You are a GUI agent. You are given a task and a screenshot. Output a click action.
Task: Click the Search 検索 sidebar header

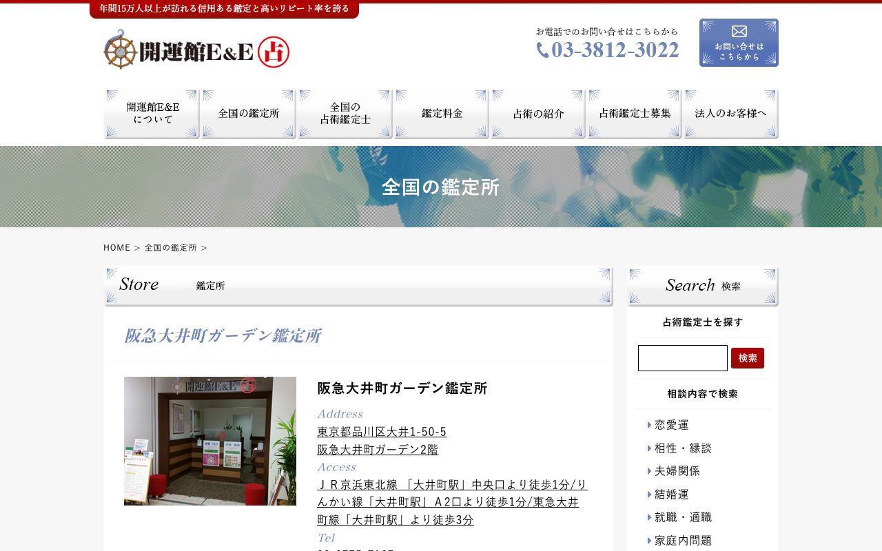(703, 286)
